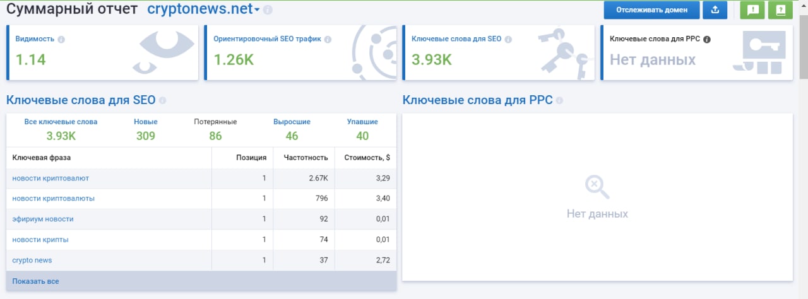808x299 pixels.
Task: Select the Все ключевые слова tab
Action: [61, 122]
